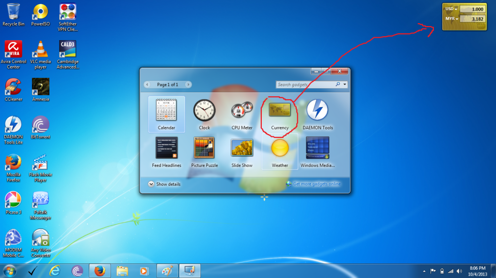The height and width of the screenshot is (278, 496).
Task: Open Get more gadgets online link
Action: (317, 184)
